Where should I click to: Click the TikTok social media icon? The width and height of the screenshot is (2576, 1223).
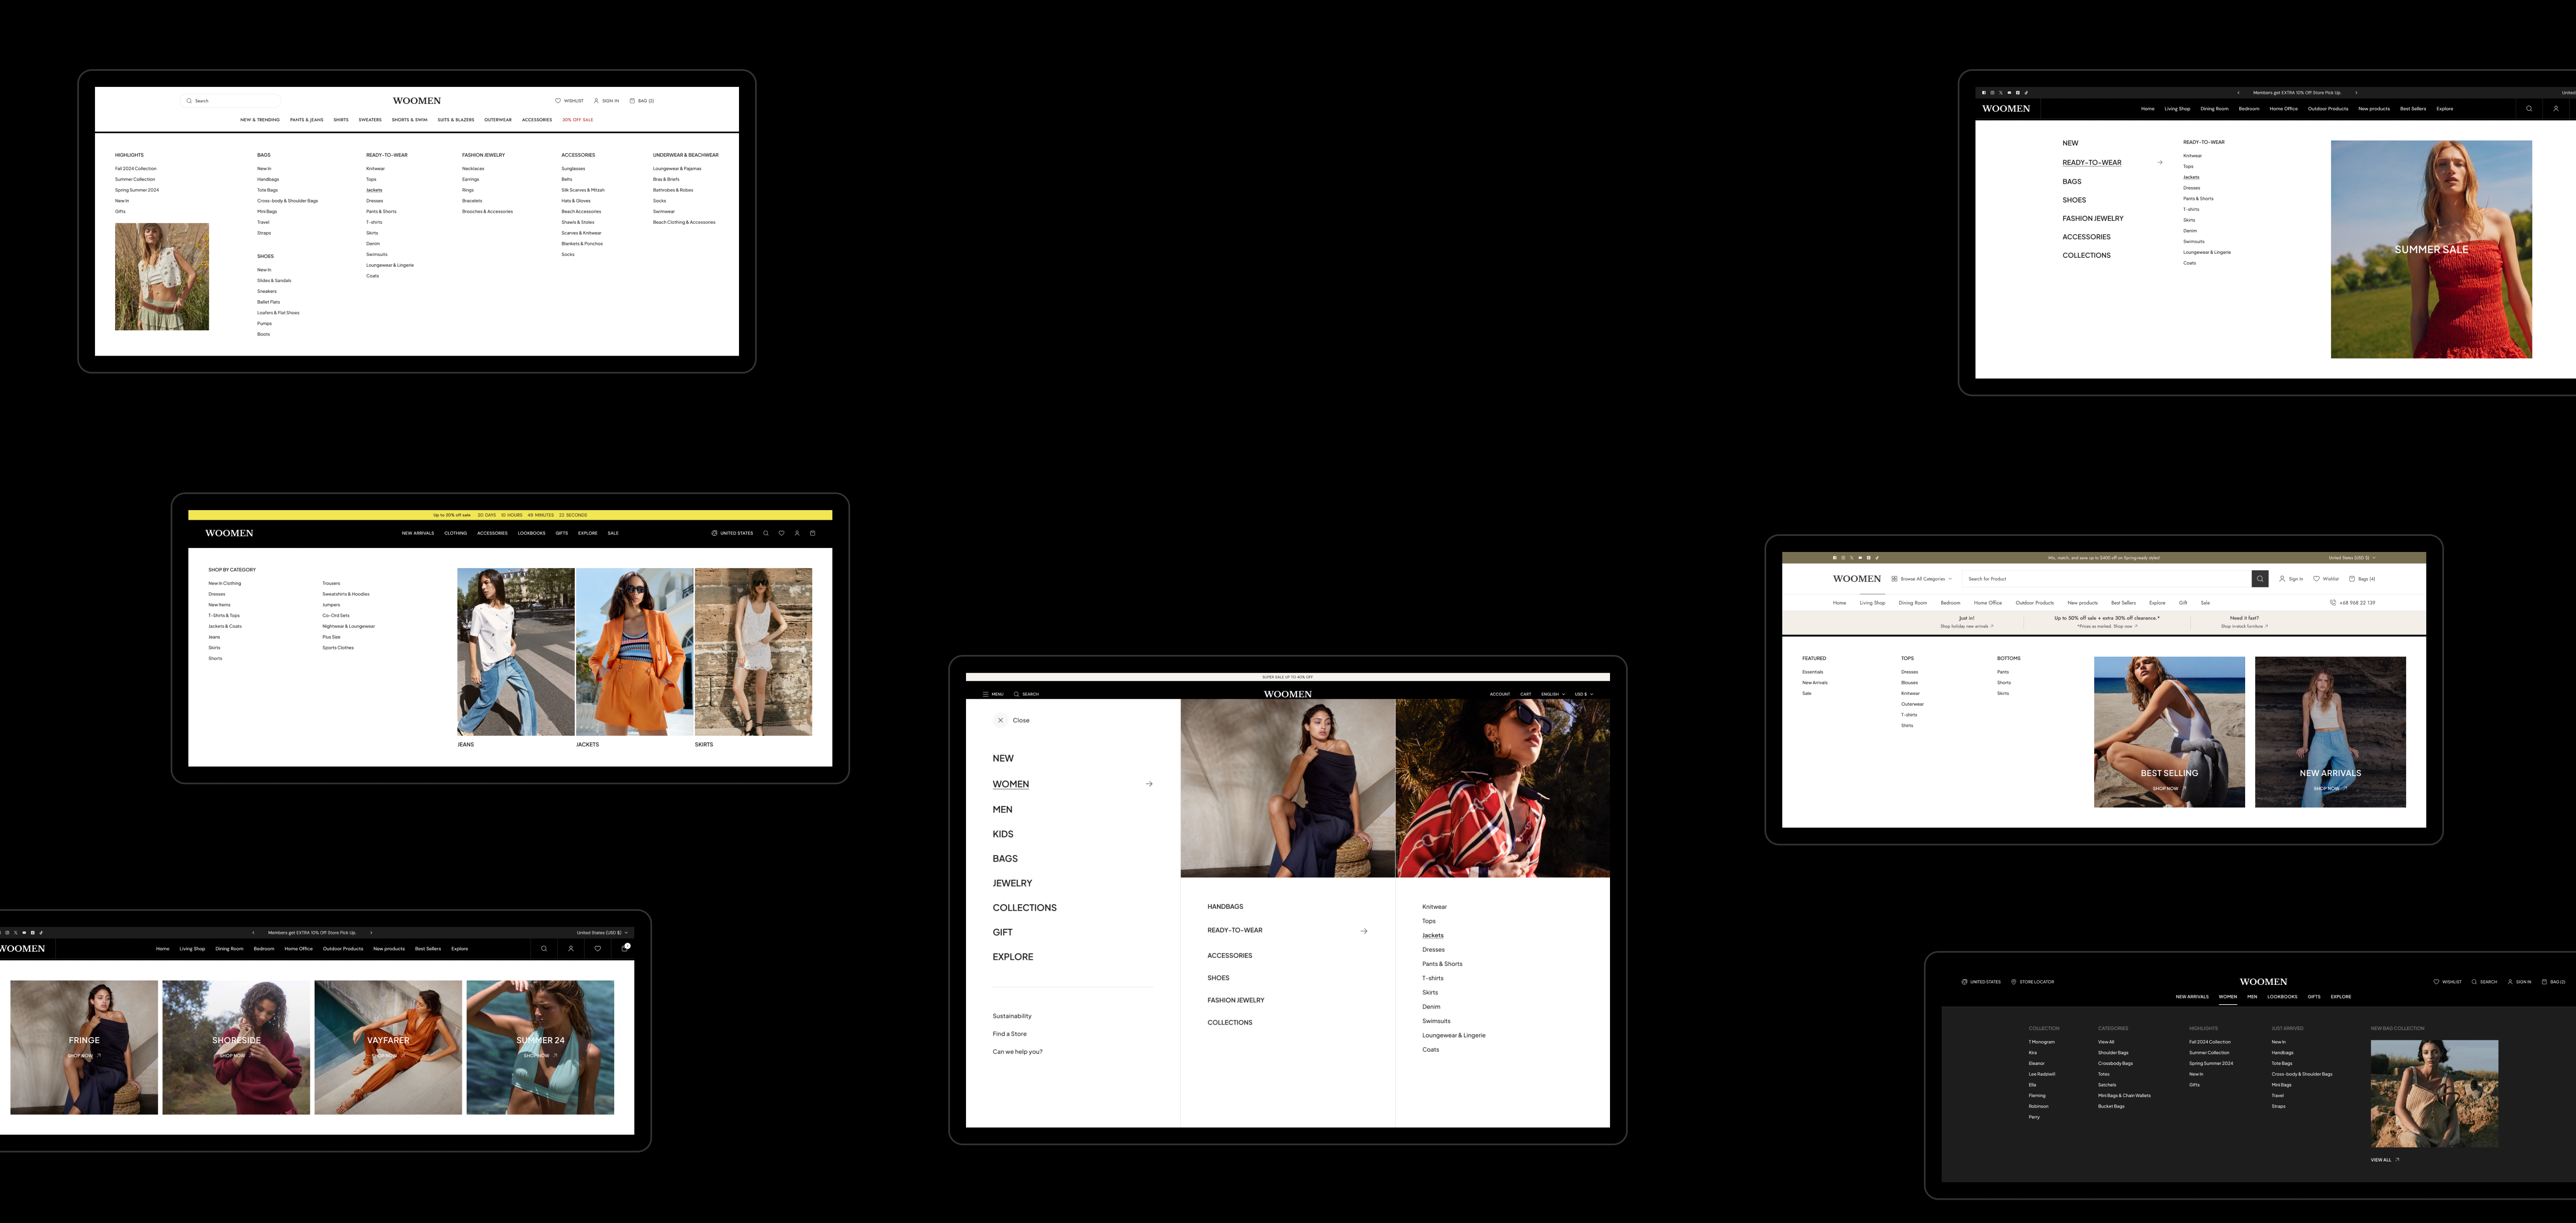1877,558
